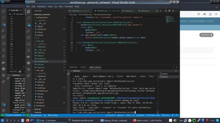Run Python file using play button
This screenshot has height=123, width=220.
(161, 11)
